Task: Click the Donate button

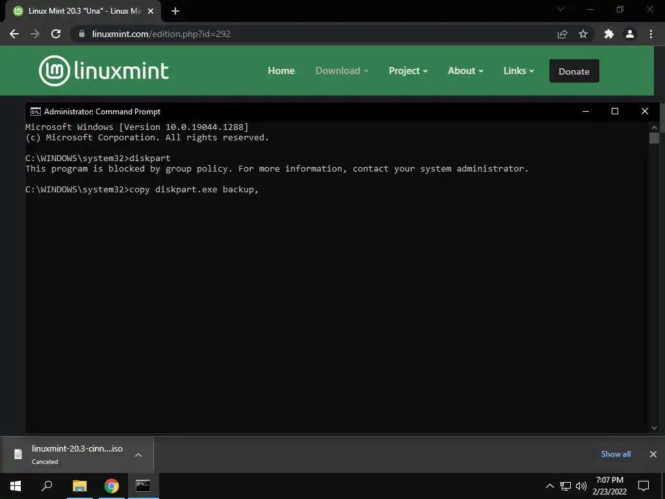Action: (574, 71)
